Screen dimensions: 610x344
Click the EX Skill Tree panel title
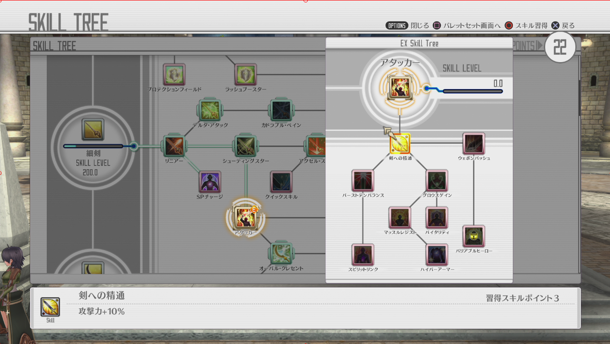click(x=419, y=43)
